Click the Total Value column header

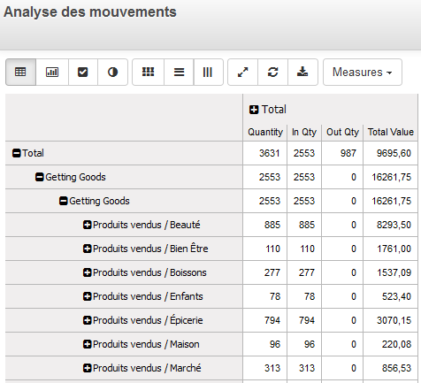click(x=391, y=132)
